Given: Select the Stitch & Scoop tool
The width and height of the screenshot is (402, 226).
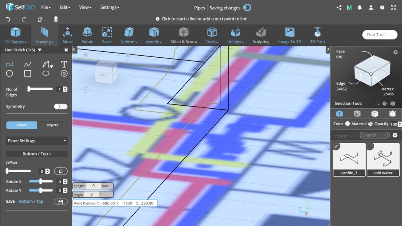Looking at the screenshot, I should point(183,35).
